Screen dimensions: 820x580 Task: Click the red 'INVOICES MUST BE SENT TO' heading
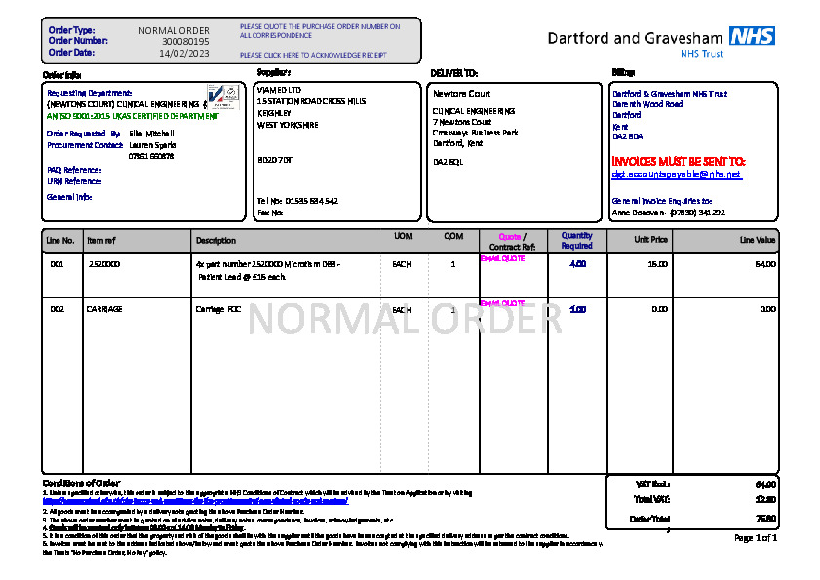678,160
